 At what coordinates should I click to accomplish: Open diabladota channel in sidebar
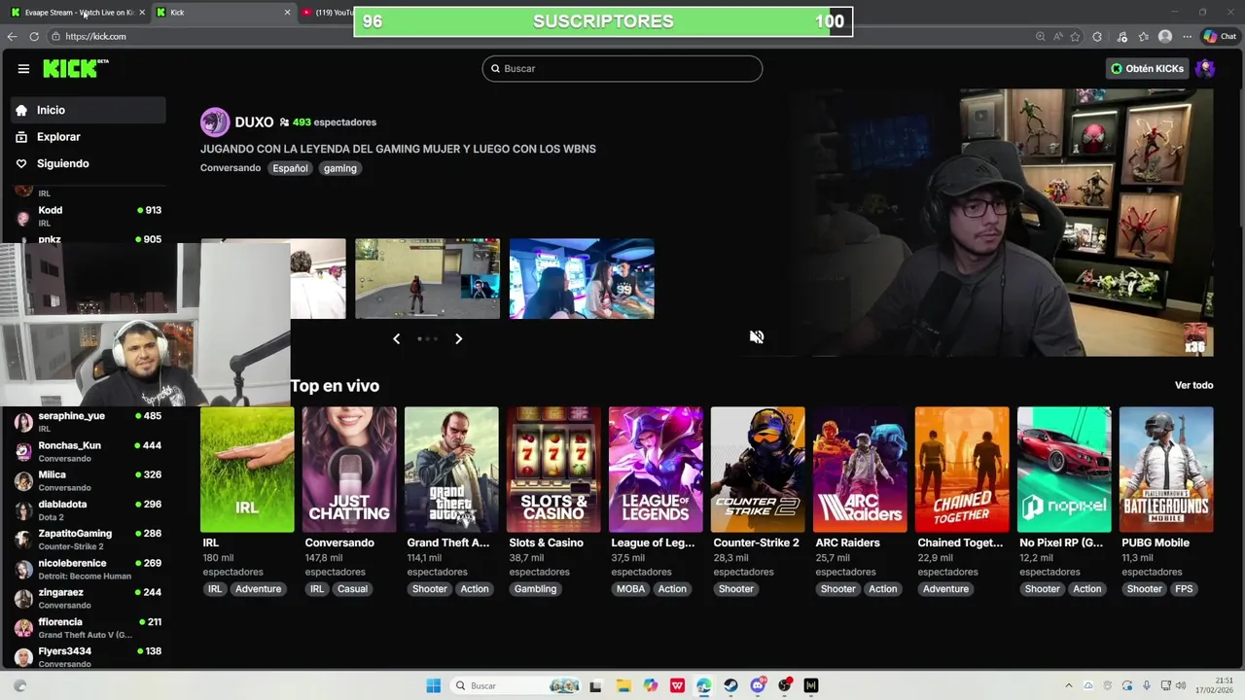89,509
